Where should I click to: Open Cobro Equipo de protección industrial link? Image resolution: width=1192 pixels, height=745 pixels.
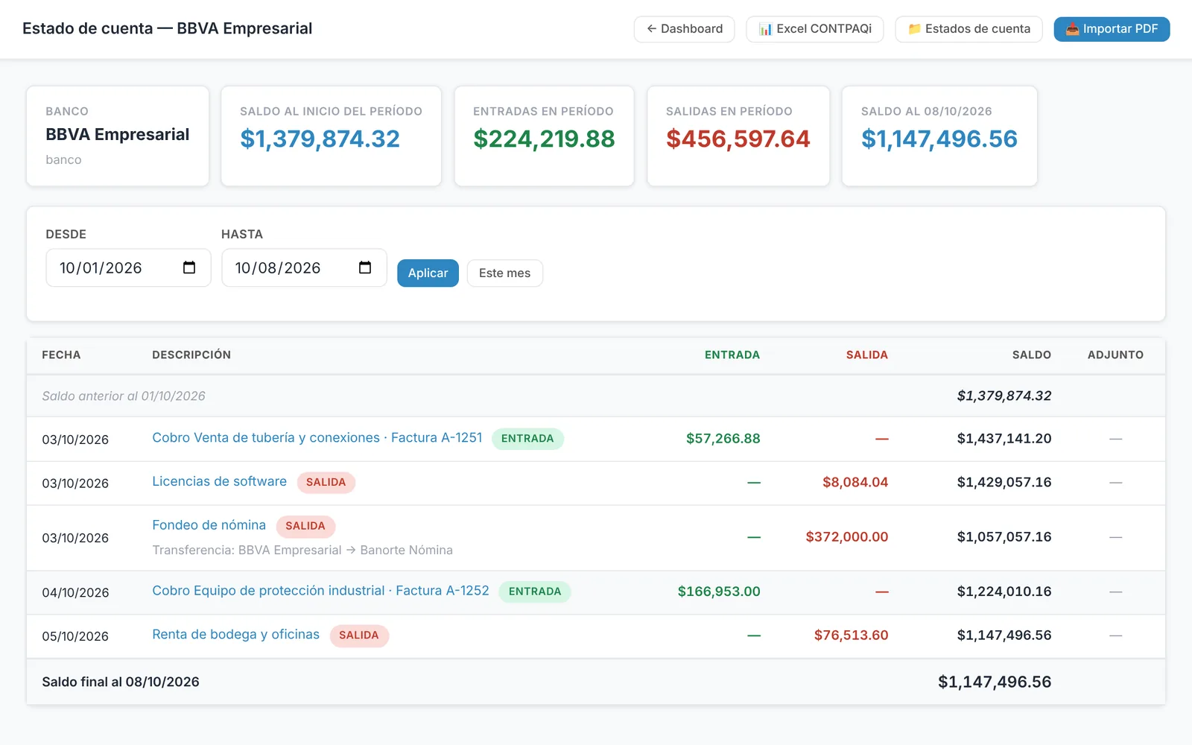coord(320,591)
